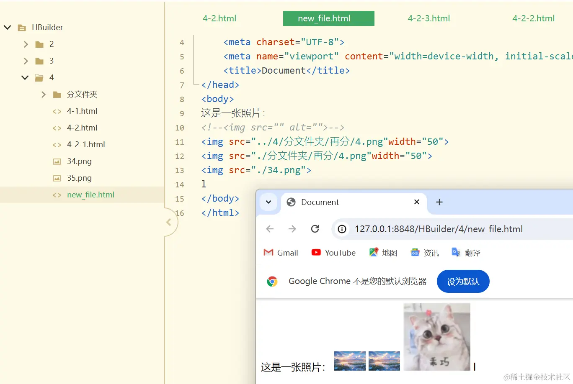
Task: Switch to the new_file.html editor tab
Action: click(329, 18)
